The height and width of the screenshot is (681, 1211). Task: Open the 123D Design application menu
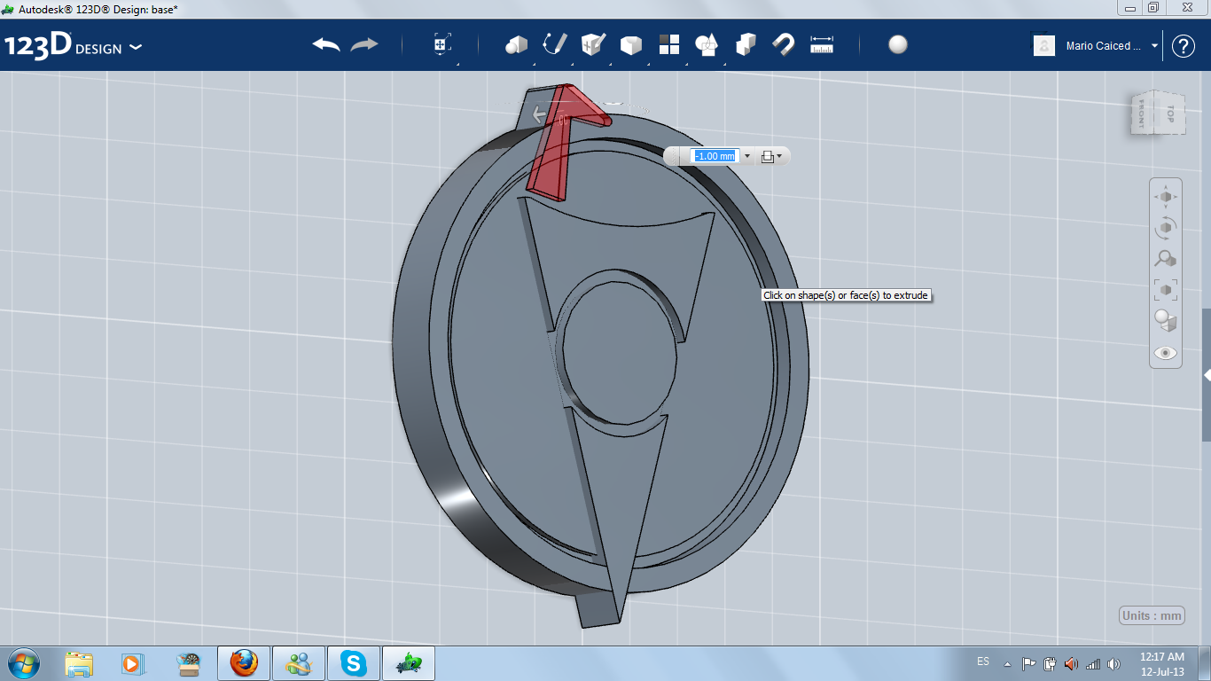click(x=73, y=46)
